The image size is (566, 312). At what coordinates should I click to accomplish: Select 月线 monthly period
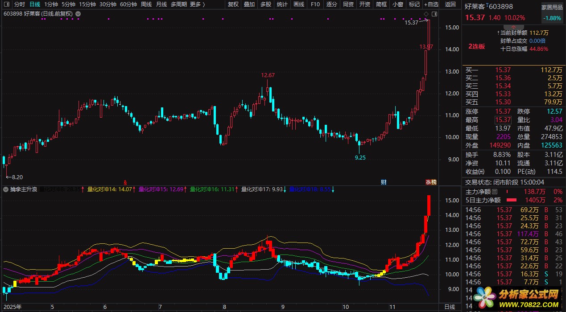click(161, 4)
